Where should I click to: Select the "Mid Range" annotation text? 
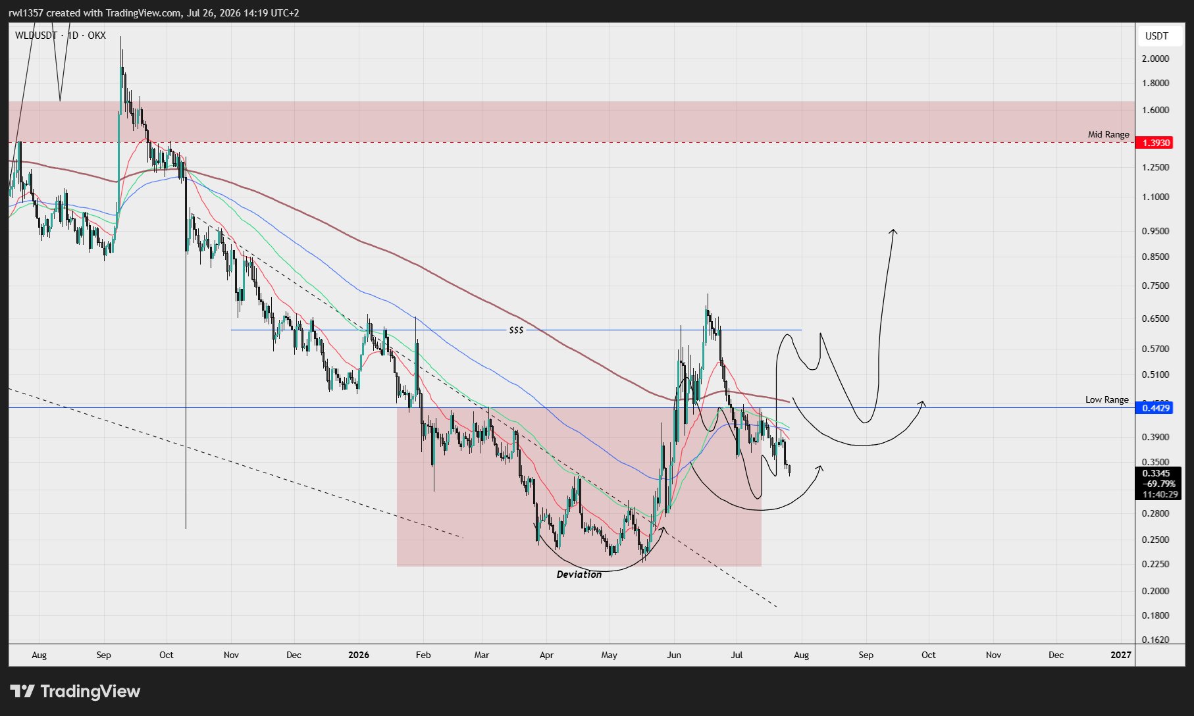coord(1108,134)
